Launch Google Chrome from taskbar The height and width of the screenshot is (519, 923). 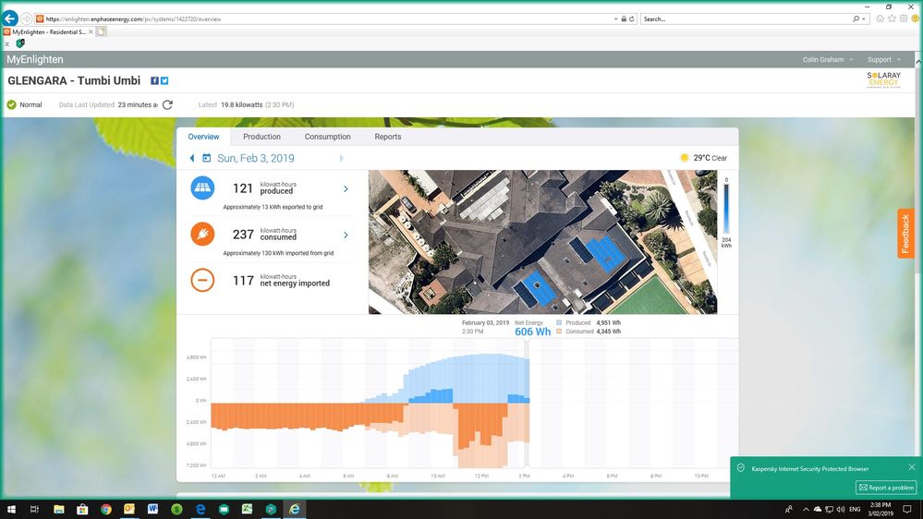(x=106, y=509)
